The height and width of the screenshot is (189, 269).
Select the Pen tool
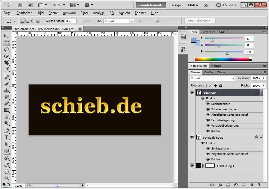pos(7,131)
